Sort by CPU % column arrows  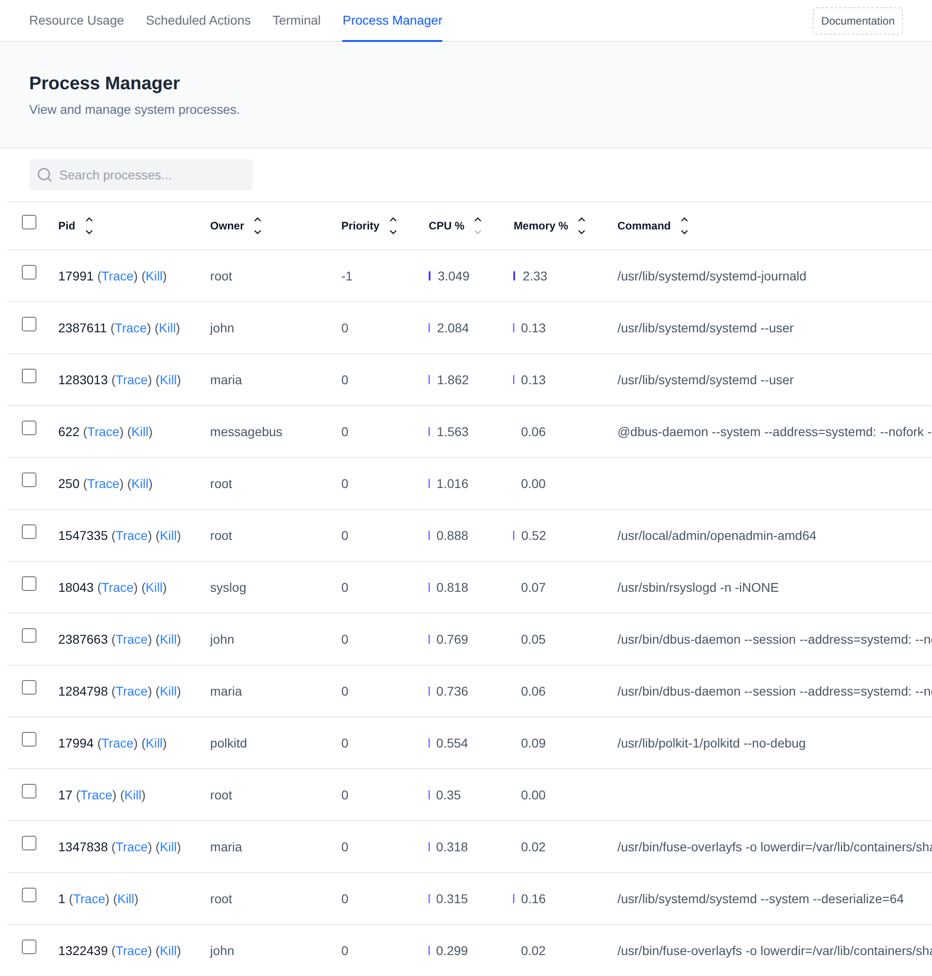[478, 226]
